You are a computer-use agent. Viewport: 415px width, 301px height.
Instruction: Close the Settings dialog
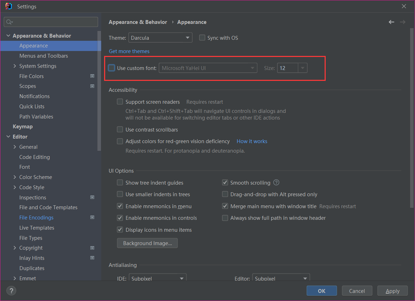(404, 6)
